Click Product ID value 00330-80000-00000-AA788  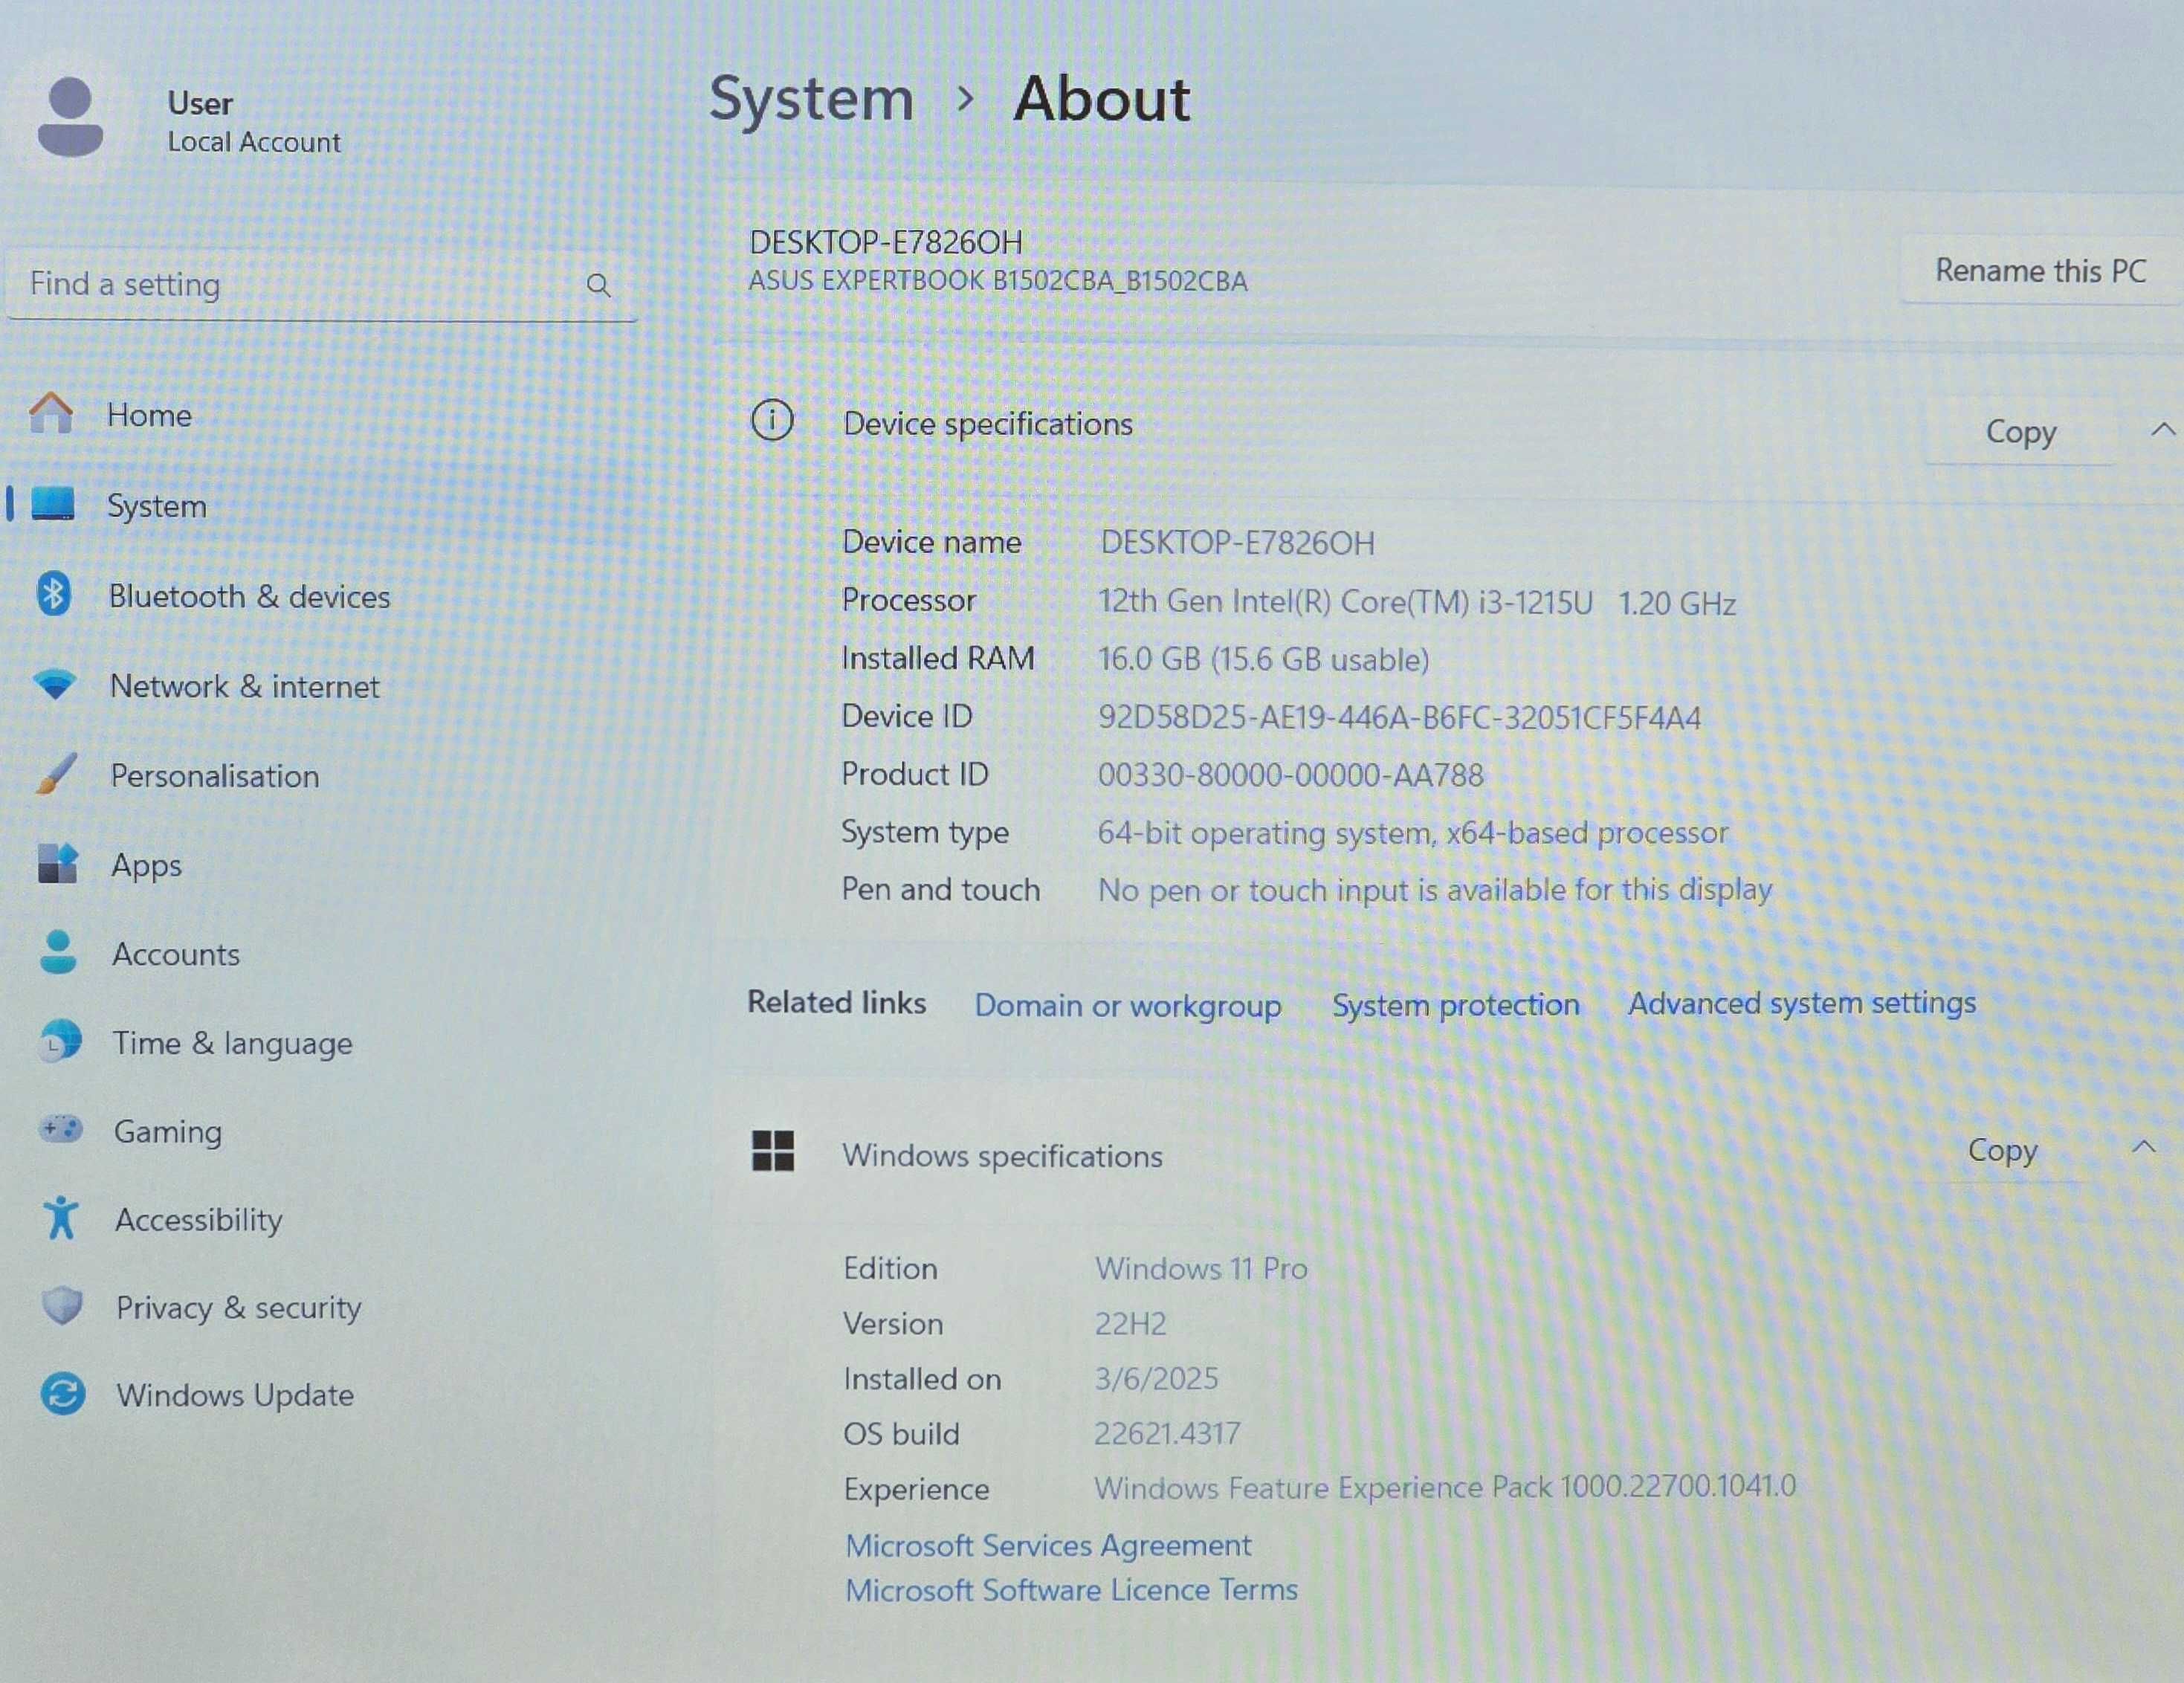pos(1291,775)
